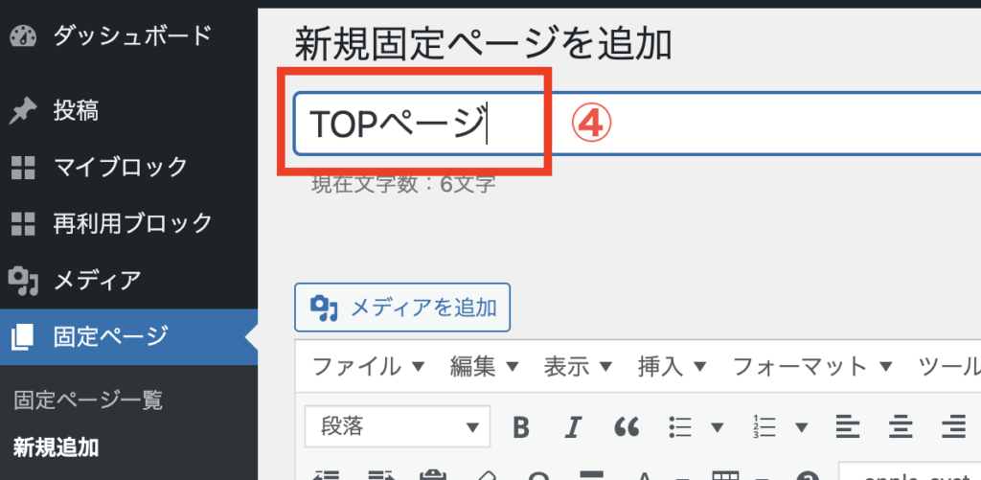Open the 段落 paragraph format dropdown
This screenshot has height=480, width=981.
398,426
